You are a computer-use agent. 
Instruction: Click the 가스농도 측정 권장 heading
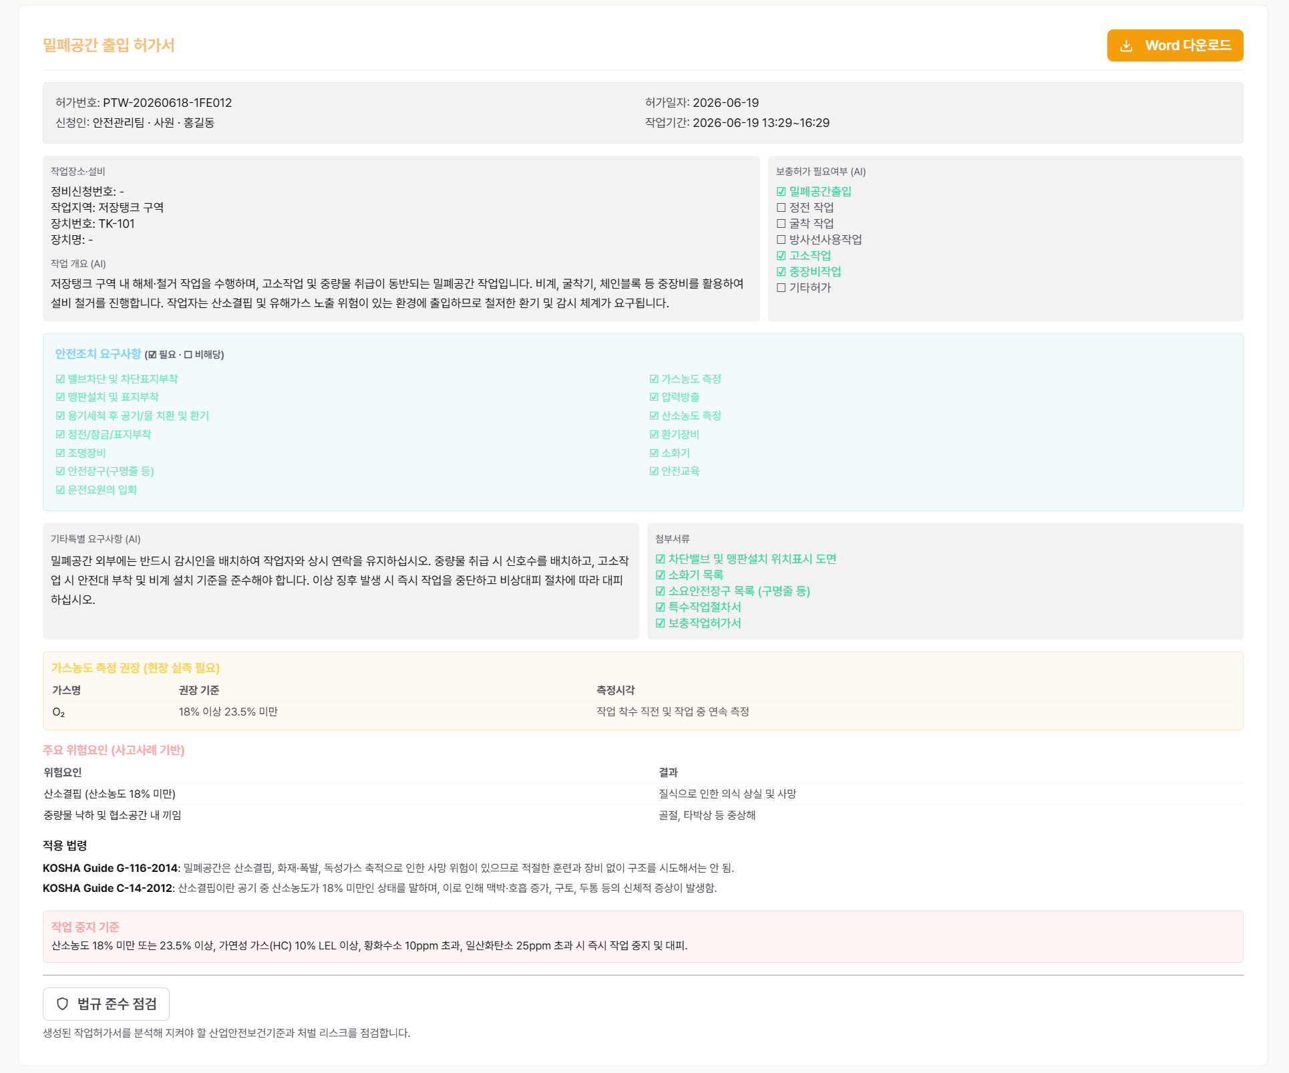coord(136,668)
